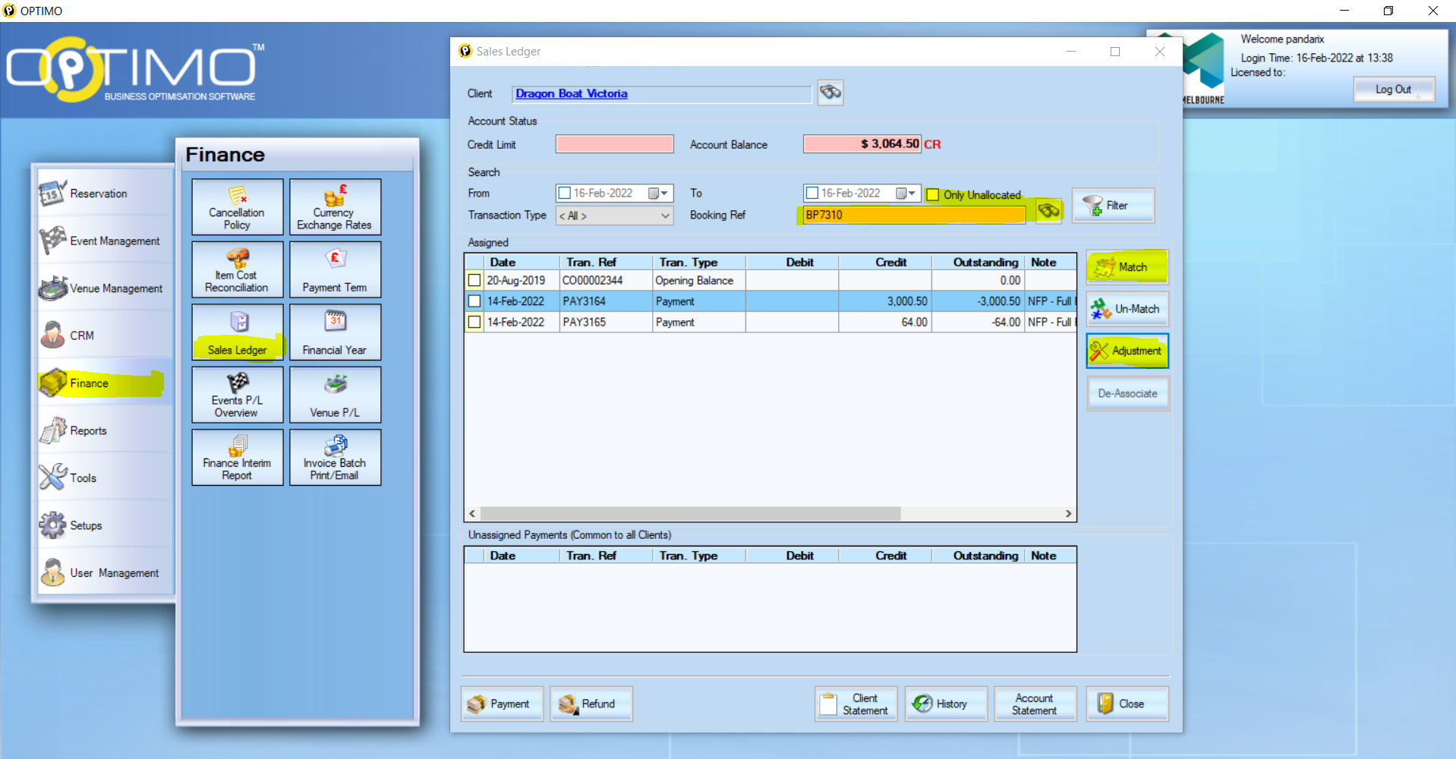The width and height of the screenshot is (1456, 759).
Task: Open the Reports module
Action: [x=105, y=430]
